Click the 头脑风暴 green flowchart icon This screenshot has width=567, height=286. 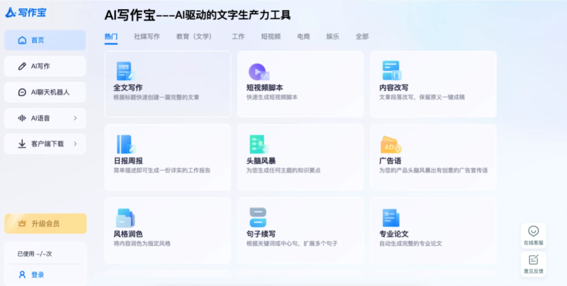pos(259,144)
